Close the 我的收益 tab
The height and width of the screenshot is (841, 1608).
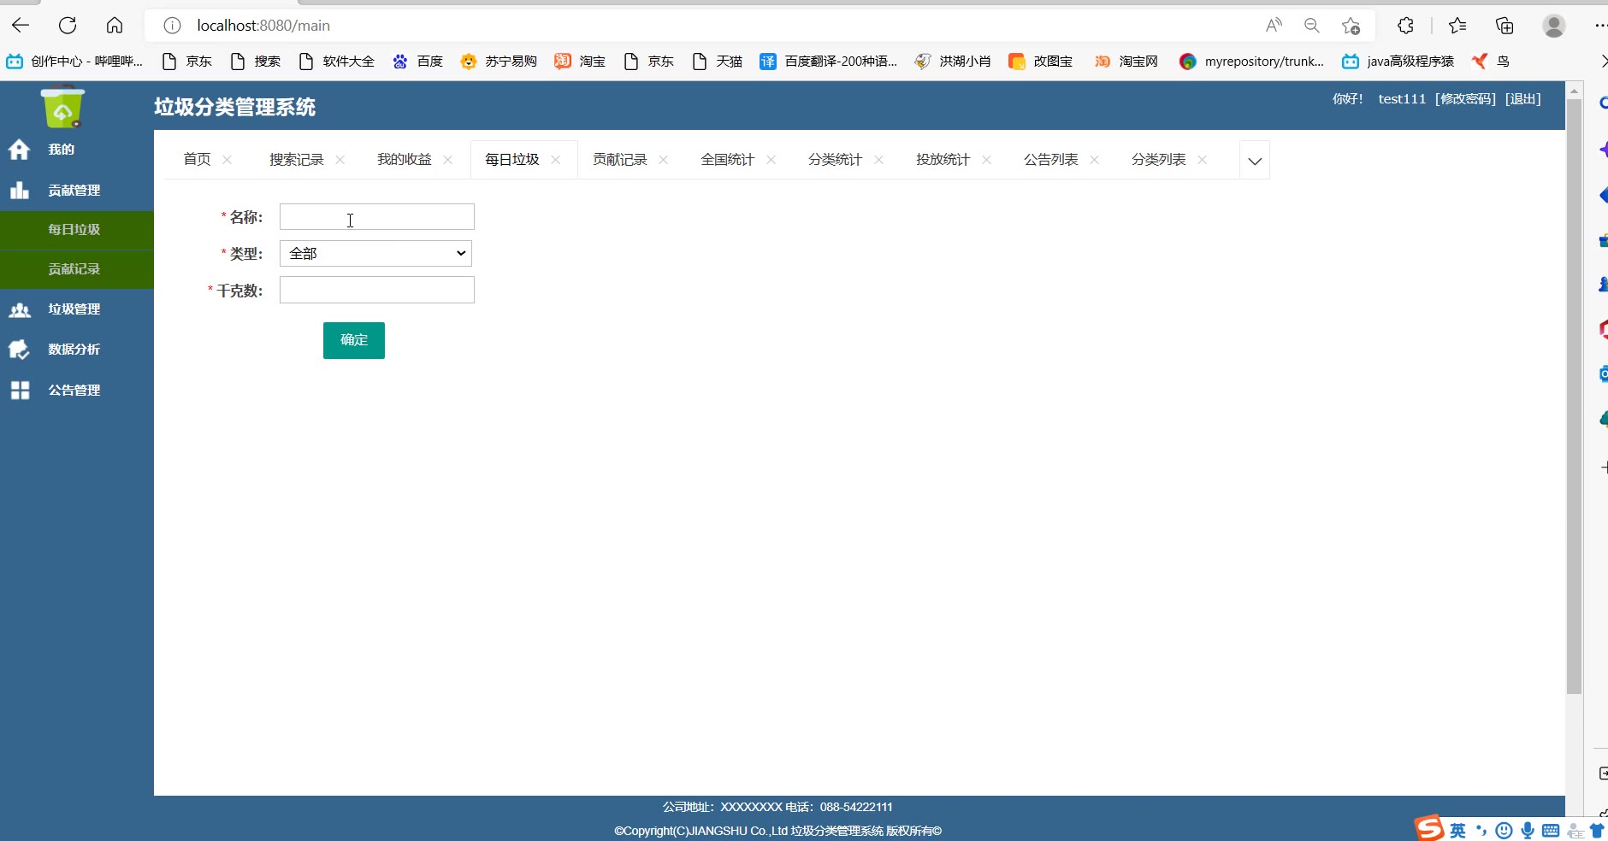tap(447, 160)
